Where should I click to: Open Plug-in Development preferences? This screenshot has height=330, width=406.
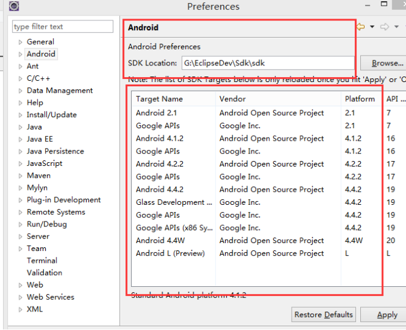pyautogui.click(x=64, y=200)
